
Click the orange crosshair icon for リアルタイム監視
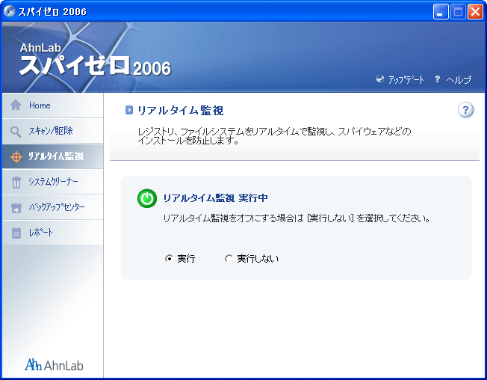click(16, 157)
